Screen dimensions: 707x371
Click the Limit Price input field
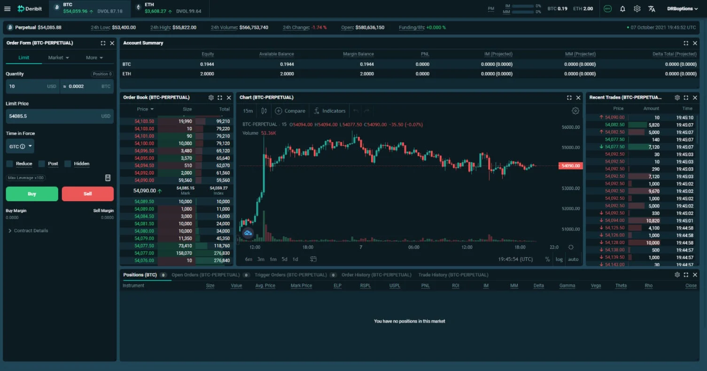[60, 116]
